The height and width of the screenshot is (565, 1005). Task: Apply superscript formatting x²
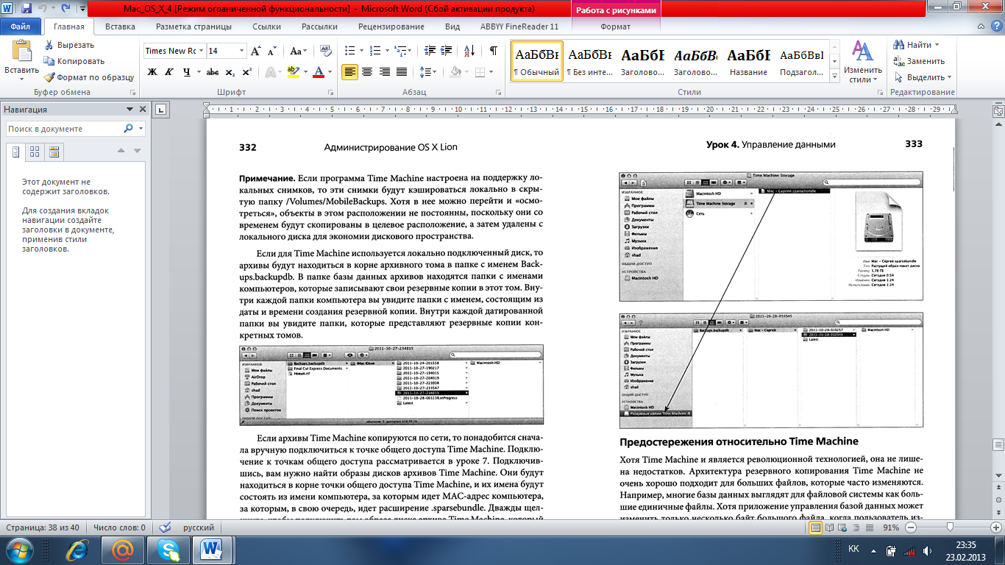coord(246,72)
